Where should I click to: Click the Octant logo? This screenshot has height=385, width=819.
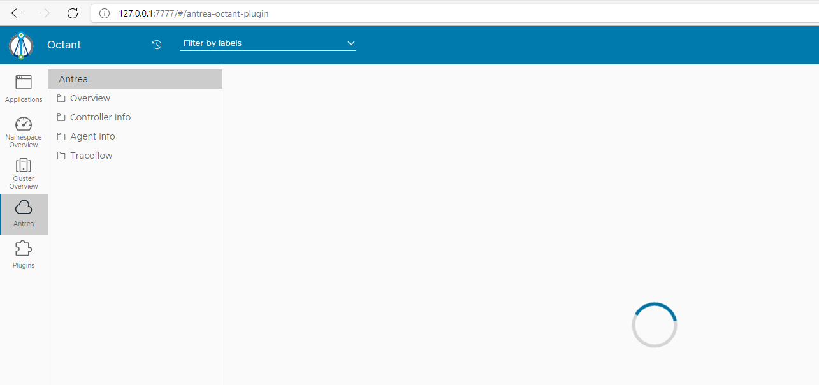[x=21, y=45]
